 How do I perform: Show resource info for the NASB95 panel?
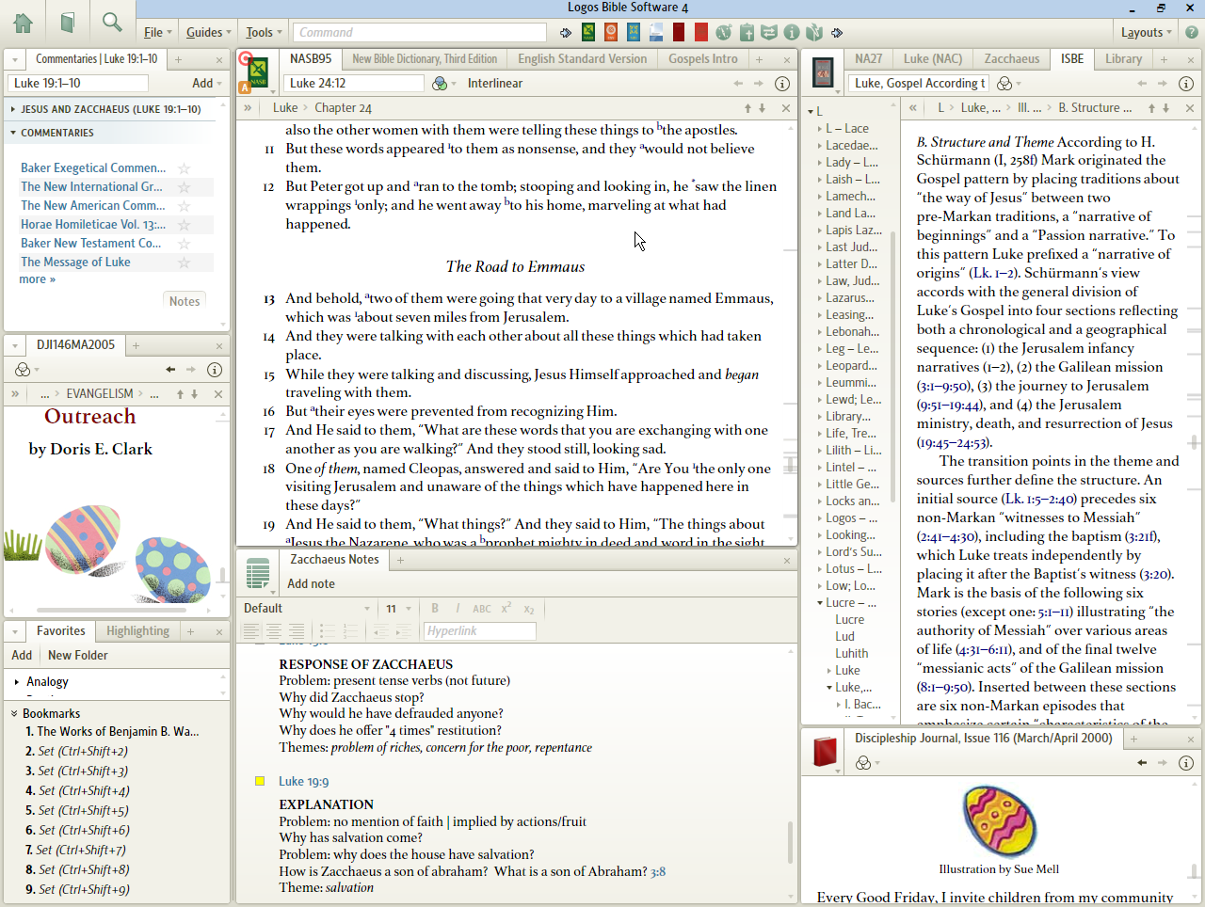(781, 84)
